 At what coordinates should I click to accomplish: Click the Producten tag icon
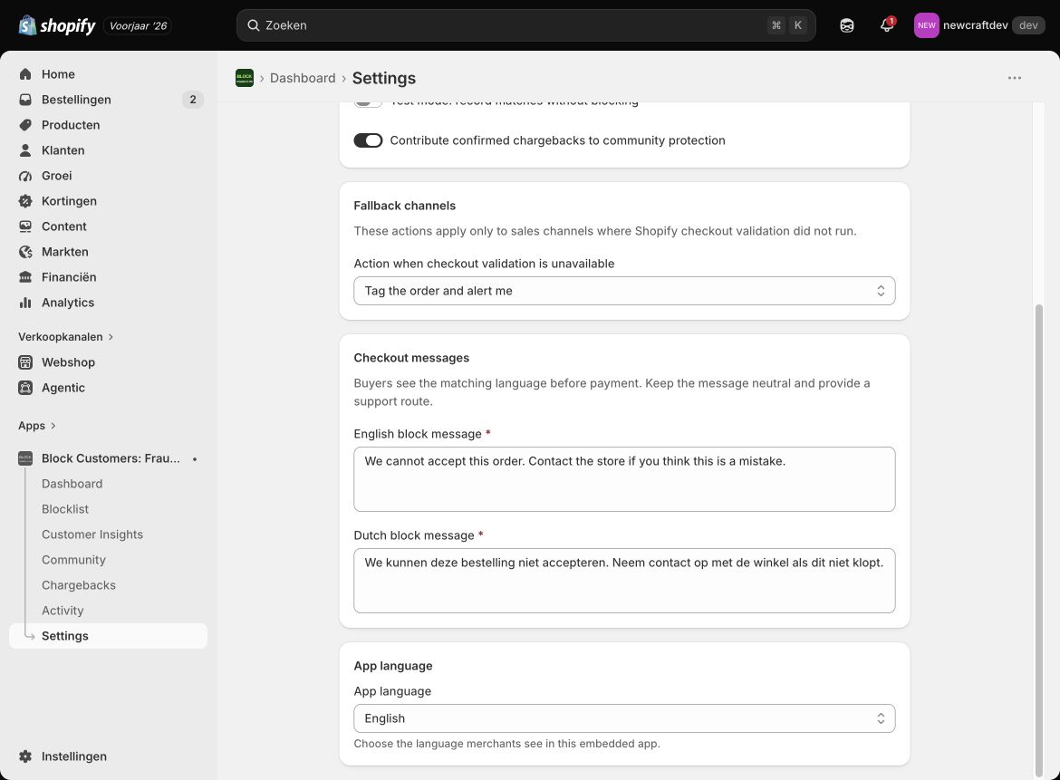[25, 125]
